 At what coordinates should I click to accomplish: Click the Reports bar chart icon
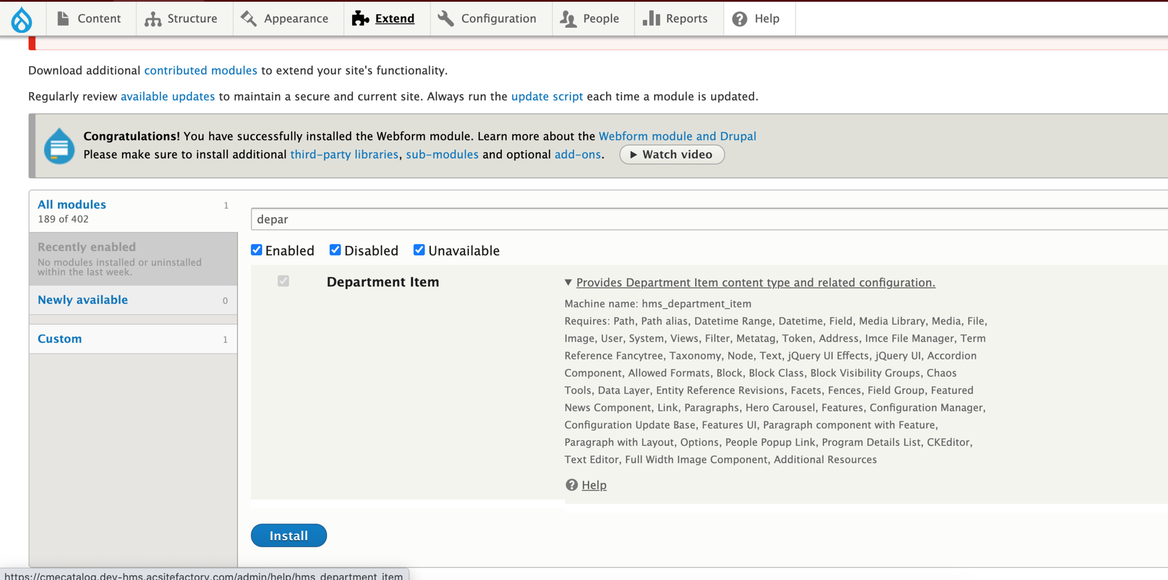(651, 19)
